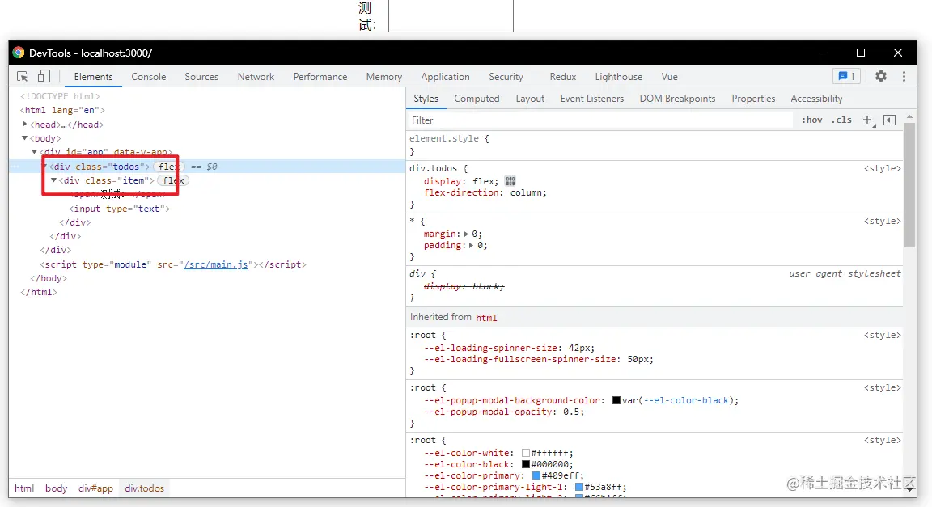Screen dimensions: 932x507
Task: Open DevTools settings gear
Action: click(x=880, y=76)
